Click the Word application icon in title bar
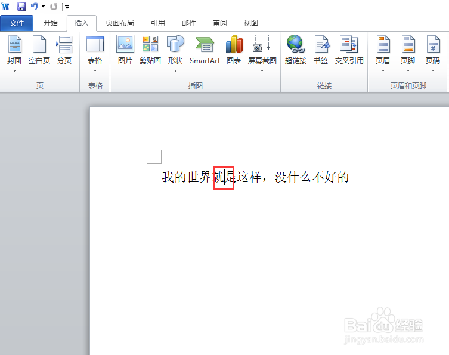This screenshot has height=355, width=449. (x=5, y=7)
